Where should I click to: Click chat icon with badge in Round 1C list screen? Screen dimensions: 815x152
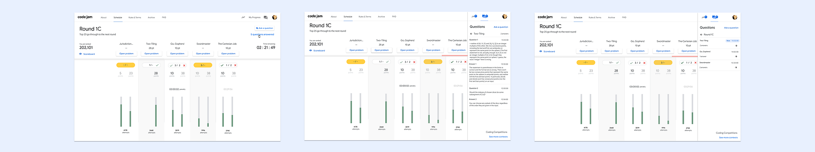(715, 17)
